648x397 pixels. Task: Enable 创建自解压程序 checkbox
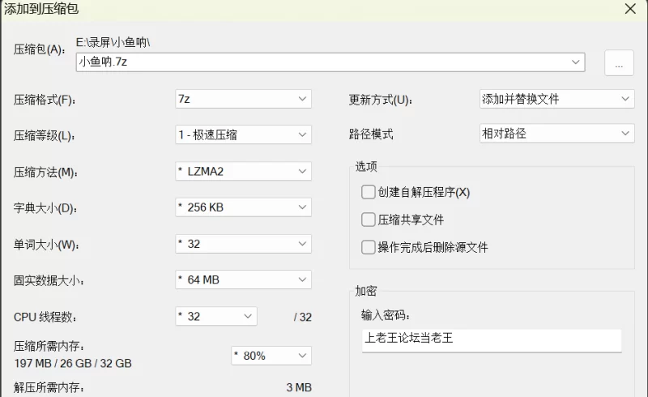tap(369, 193)
